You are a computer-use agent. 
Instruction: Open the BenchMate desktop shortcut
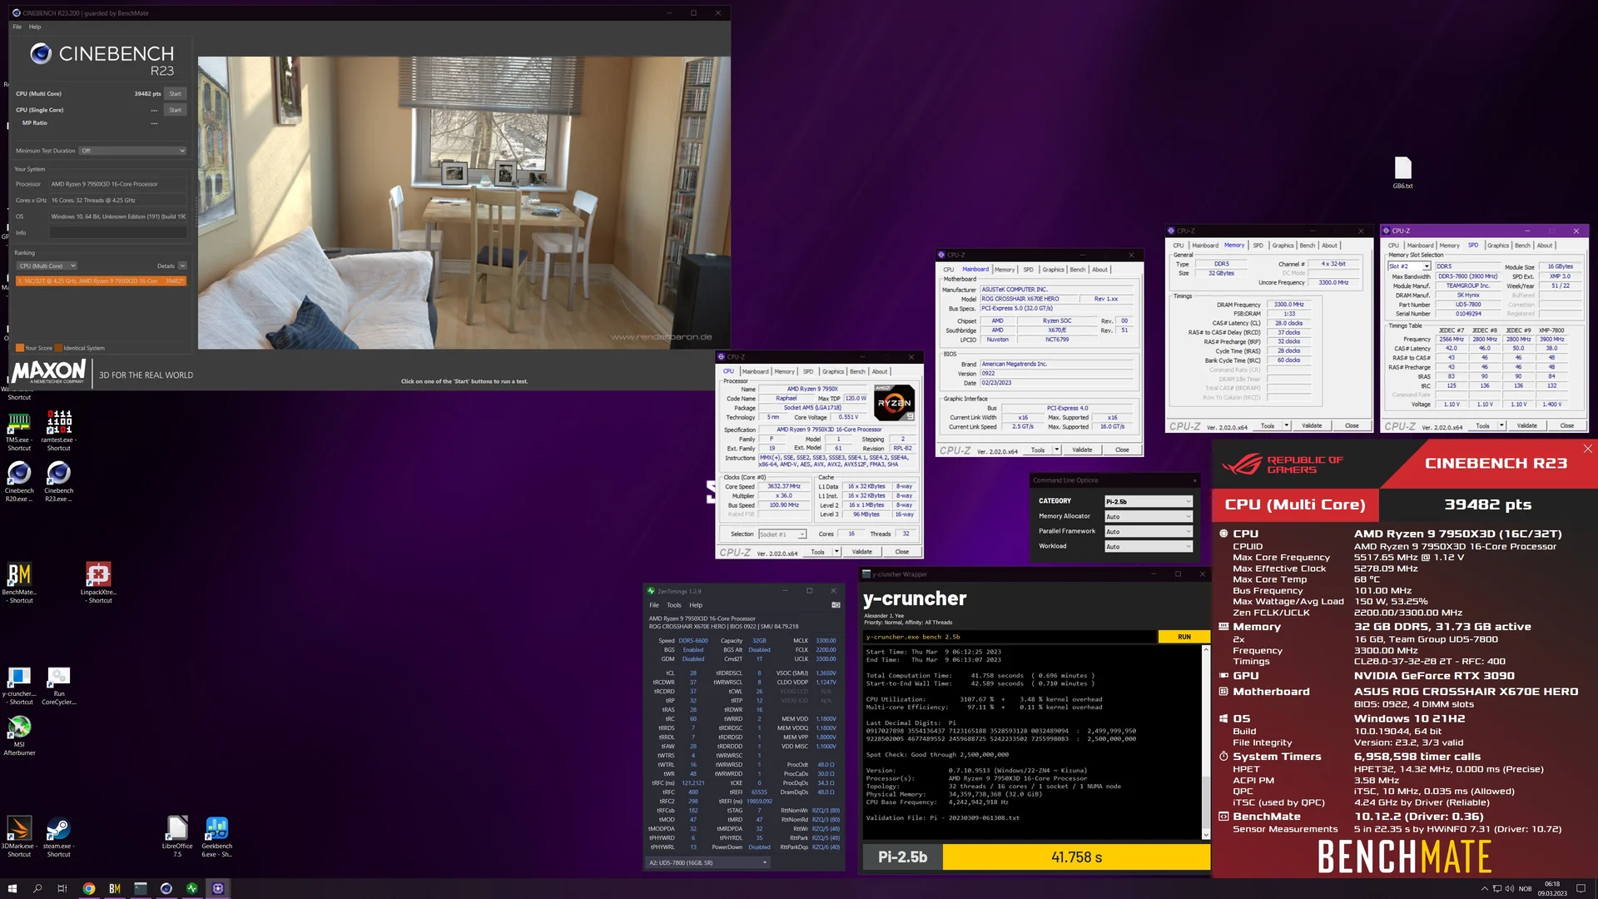point(19,583)
